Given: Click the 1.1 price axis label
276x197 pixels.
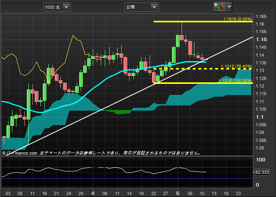Looking at the screenshot, I should [260, 117].
